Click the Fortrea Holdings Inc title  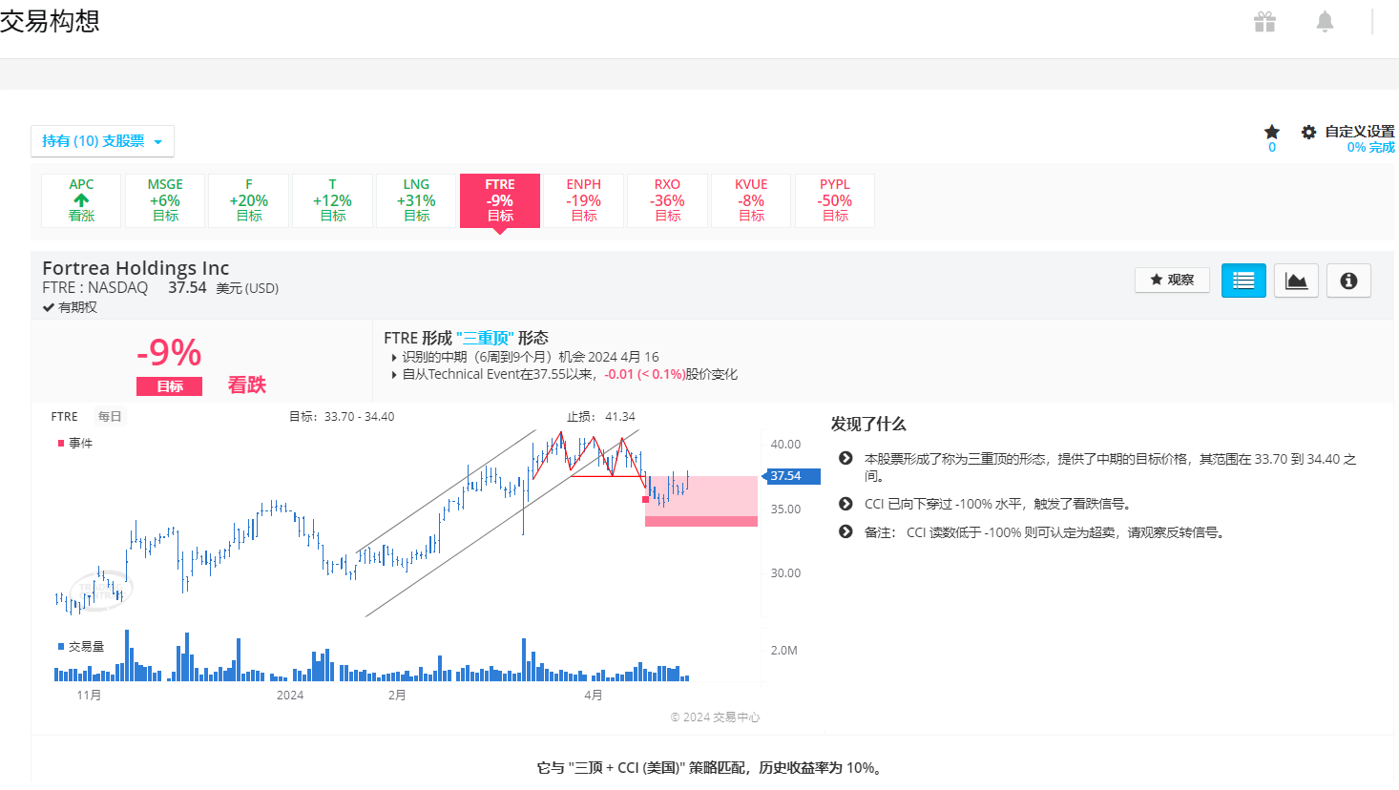coord(136,268)
